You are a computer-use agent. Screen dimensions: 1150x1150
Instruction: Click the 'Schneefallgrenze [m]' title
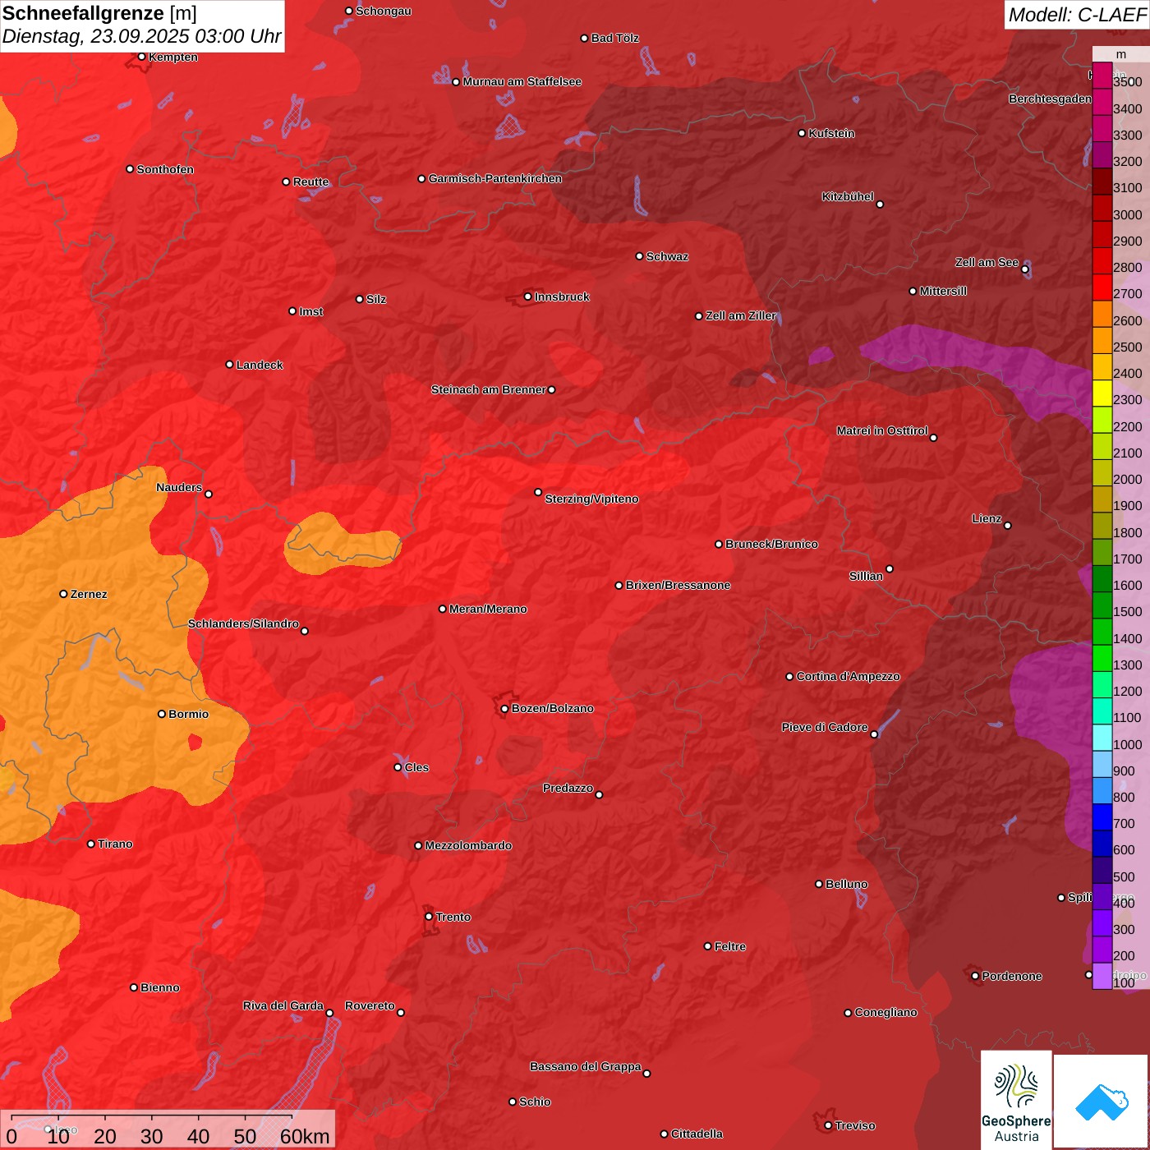(99, 13)
